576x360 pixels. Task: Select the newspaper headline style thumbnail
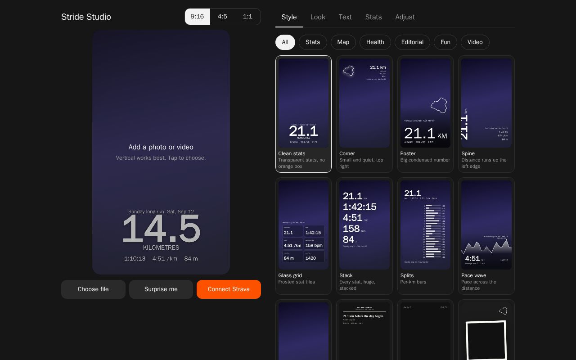pos(364,331)
